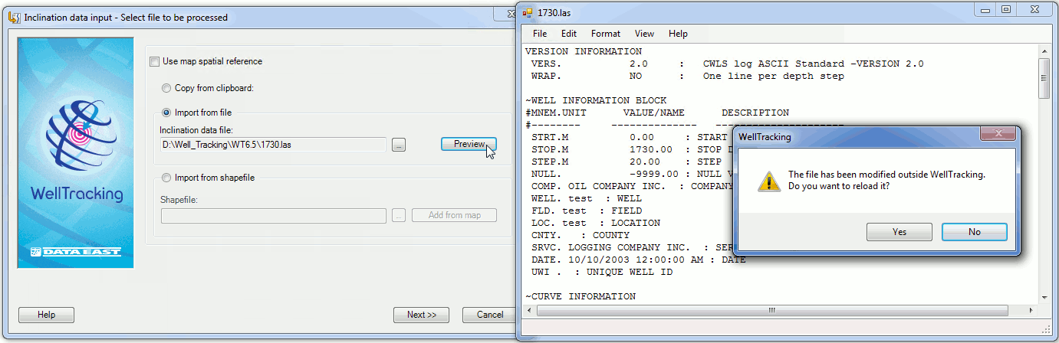Open Format menu in 1730.las window
This screenshot has height=343, width=1059.
(606, 34)
